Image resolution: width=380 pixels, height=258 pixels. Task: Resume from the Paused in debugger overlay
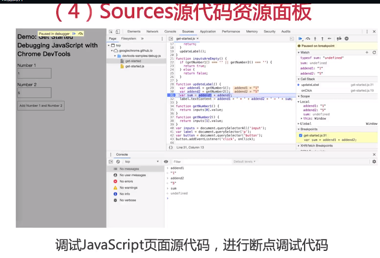(x=74, y=34)
